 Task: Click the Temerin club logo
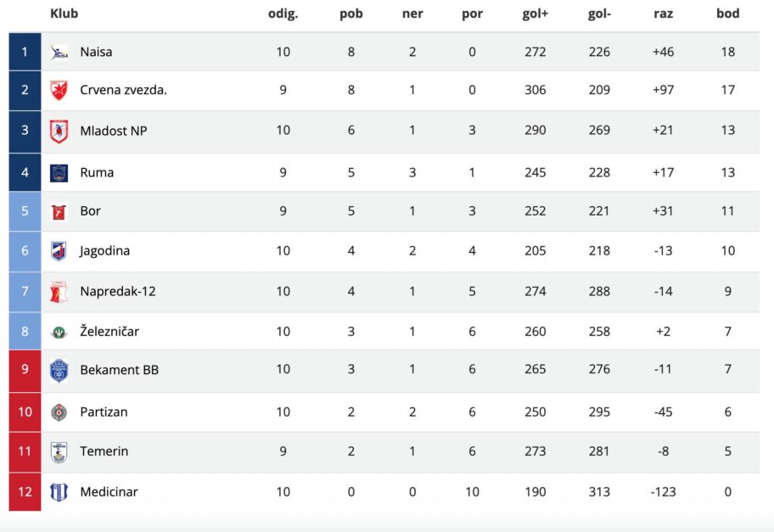click(59, 451)
